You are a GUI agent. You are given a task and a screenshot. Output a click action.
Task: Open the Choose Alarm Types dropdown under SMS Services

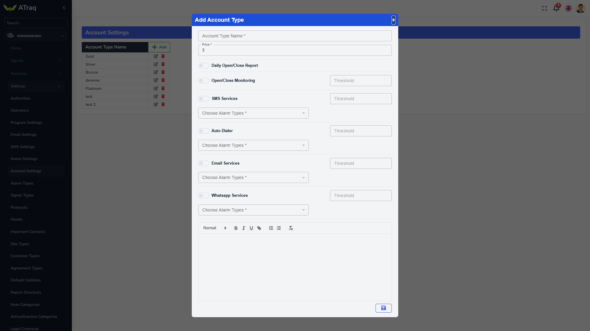click(x=253, y=113)
